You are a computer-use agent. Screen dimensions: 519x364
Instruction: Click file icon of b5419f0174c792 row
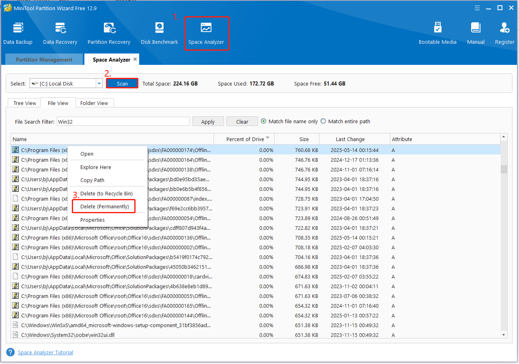click(x=15, y=257)
